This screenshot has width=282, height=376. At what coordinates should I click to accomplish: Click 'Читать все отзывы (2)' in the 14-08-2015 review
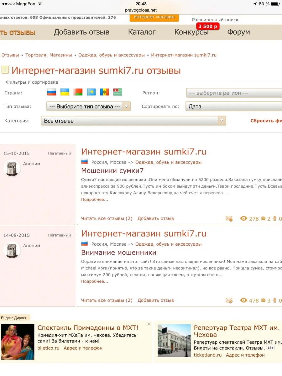(x=107, y=300)
